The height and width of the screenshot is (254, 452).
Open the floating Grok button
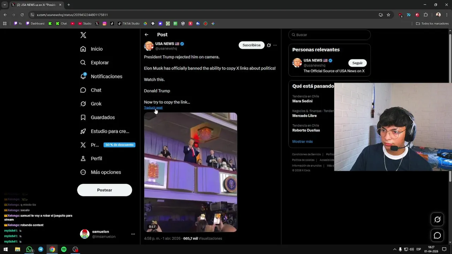437,219
